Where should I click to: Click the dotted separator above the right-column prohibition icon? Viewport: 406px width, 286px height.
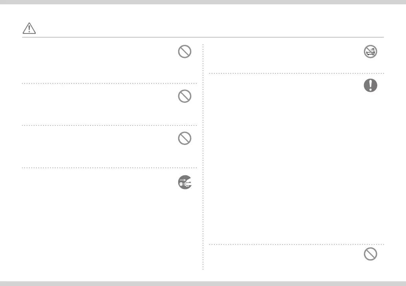tap(296, 244)
